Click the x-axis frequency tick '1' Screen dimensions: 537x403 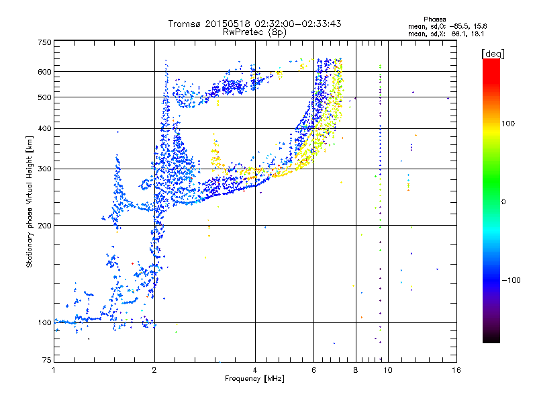[54, 370]
